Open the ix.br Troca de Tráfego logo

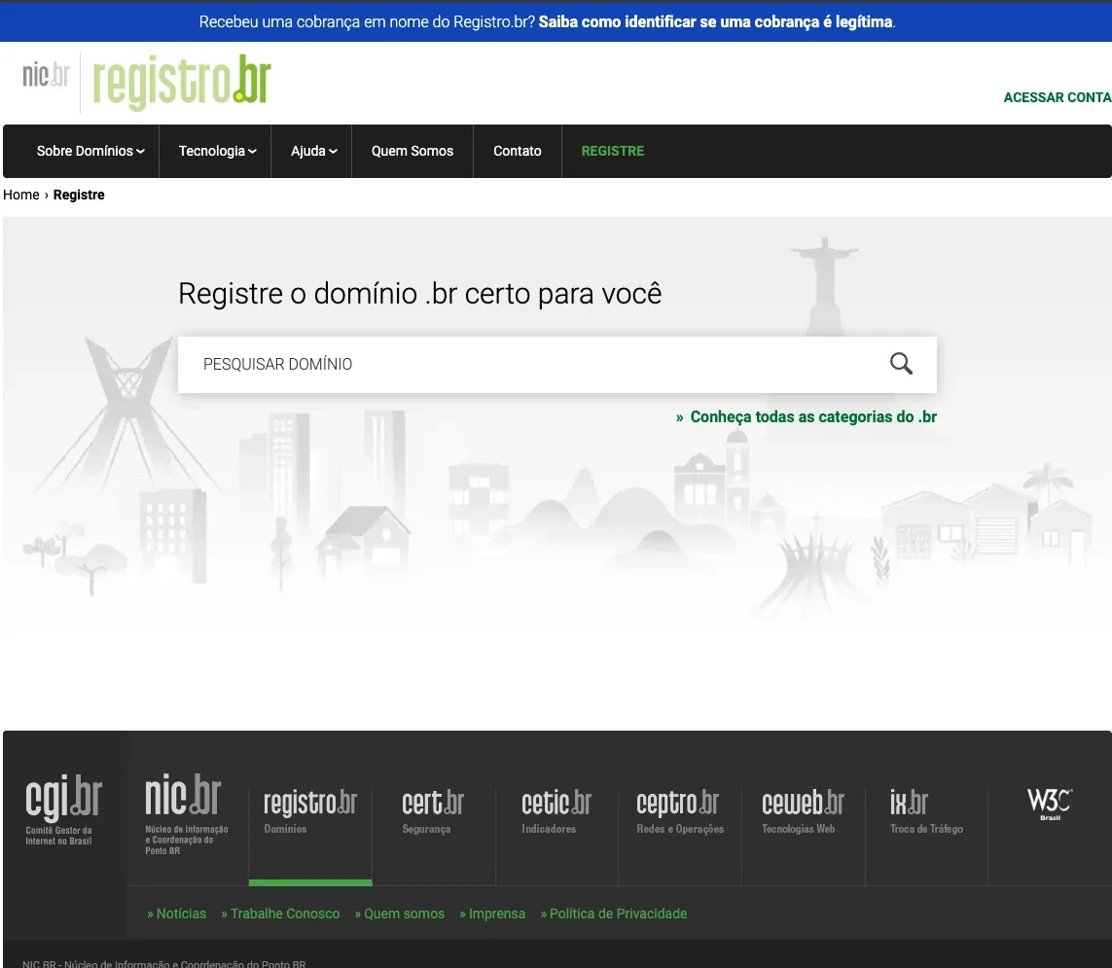pyautogui.click(x=926, y=811)
